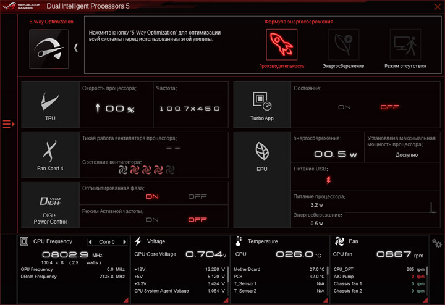Open the TPU panel
This screenshot has width=445, height=305.
51,105
